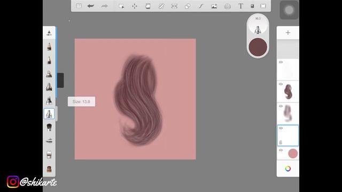The width and height of the screenshot is (342, 192).
Task: Select the highlighted airbrush in palette
Action: pos(49,114)
